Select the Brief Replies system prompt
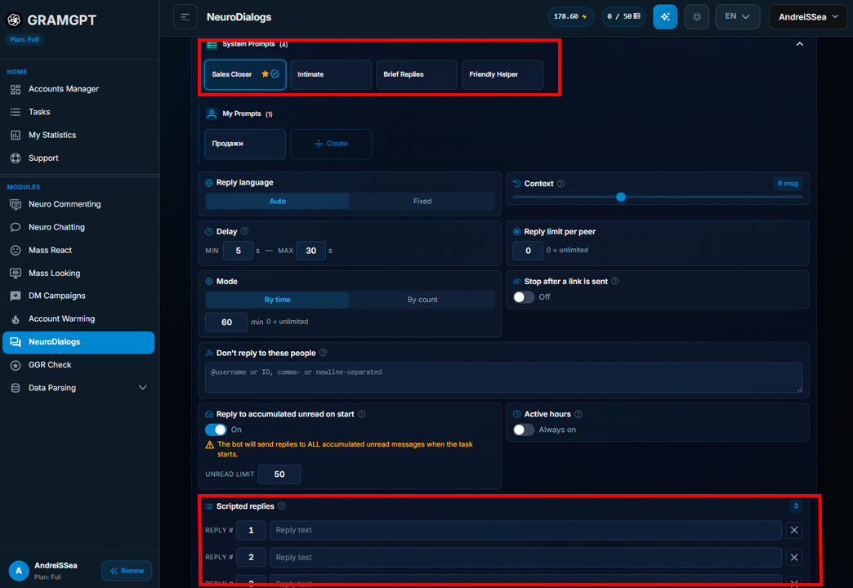Viewport: 853px width, 588px height. [x=416, y=74]
